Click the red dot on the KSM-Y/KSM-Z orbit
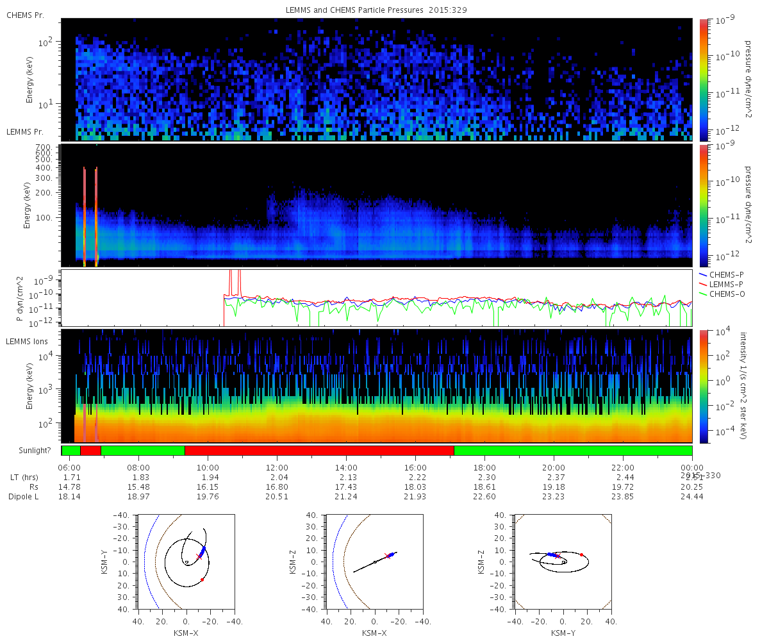This screenshot has width=769, height=641. click(581, 554)
